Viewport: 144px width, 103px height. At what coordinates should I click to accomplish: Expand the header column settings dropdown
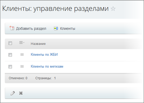[x=22, y=43]
